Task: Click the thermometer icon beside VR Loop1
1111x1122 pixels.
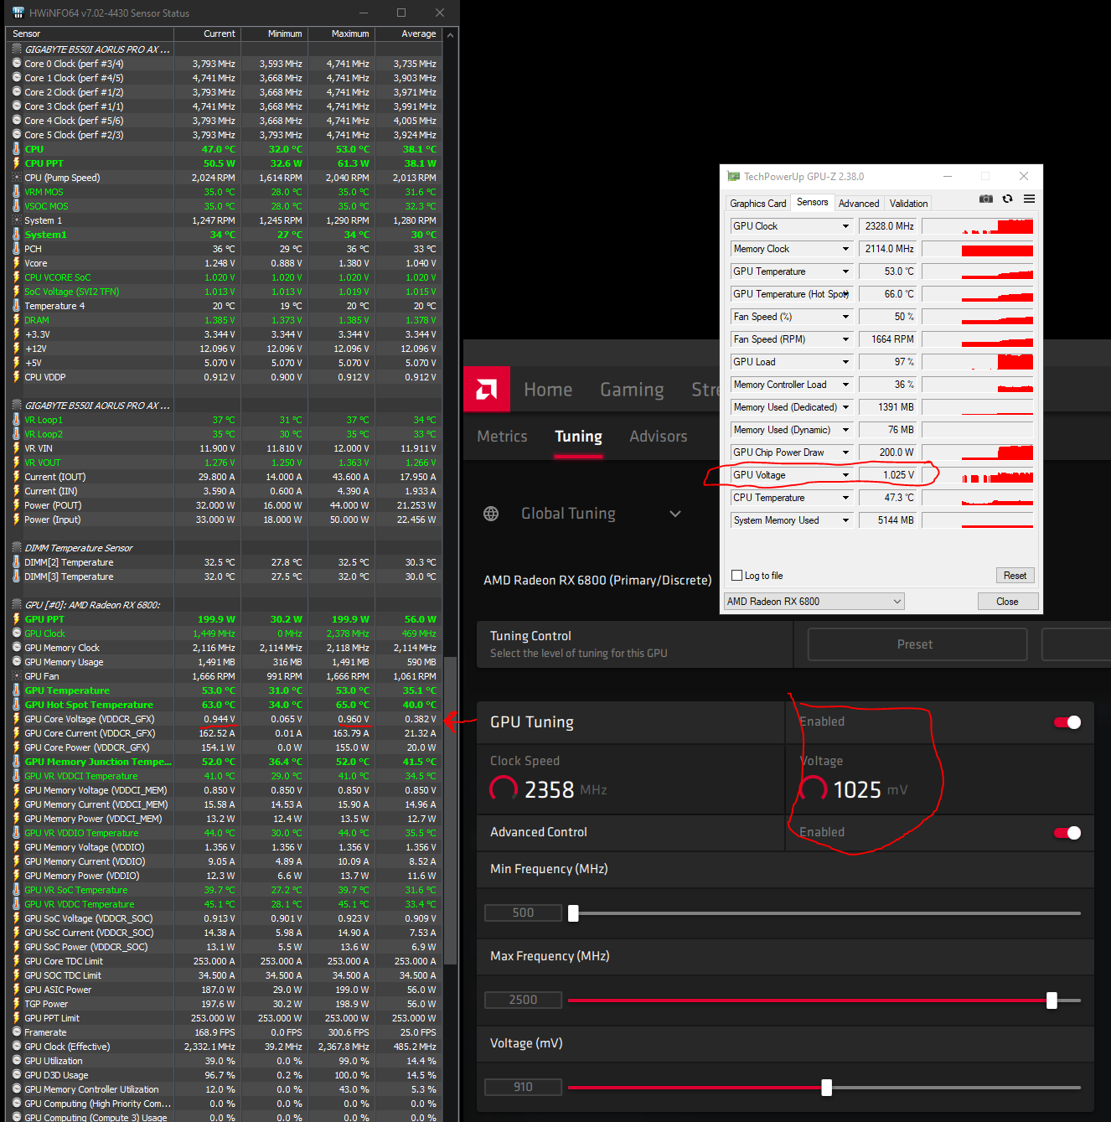Action: (x=17, y=420)
